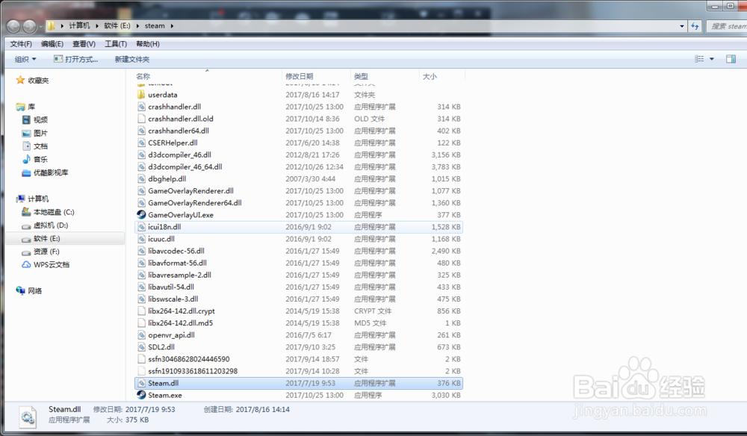
Task: Open the 查看(V) menu
Action: [x=84, y=44]
